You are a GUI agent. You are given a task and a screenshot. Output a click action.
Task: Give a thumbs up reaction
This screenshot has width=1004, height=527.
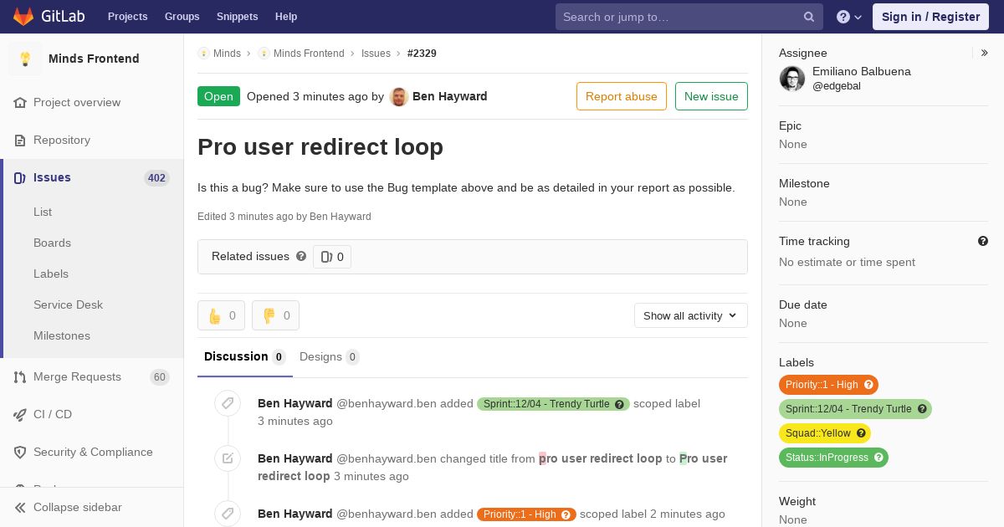pos(221,315)
